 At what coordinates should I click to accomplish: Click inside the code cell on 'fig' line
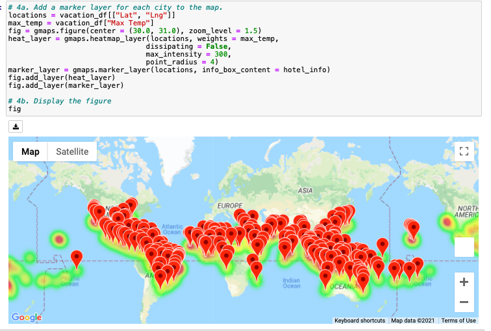tap(15, 109)
